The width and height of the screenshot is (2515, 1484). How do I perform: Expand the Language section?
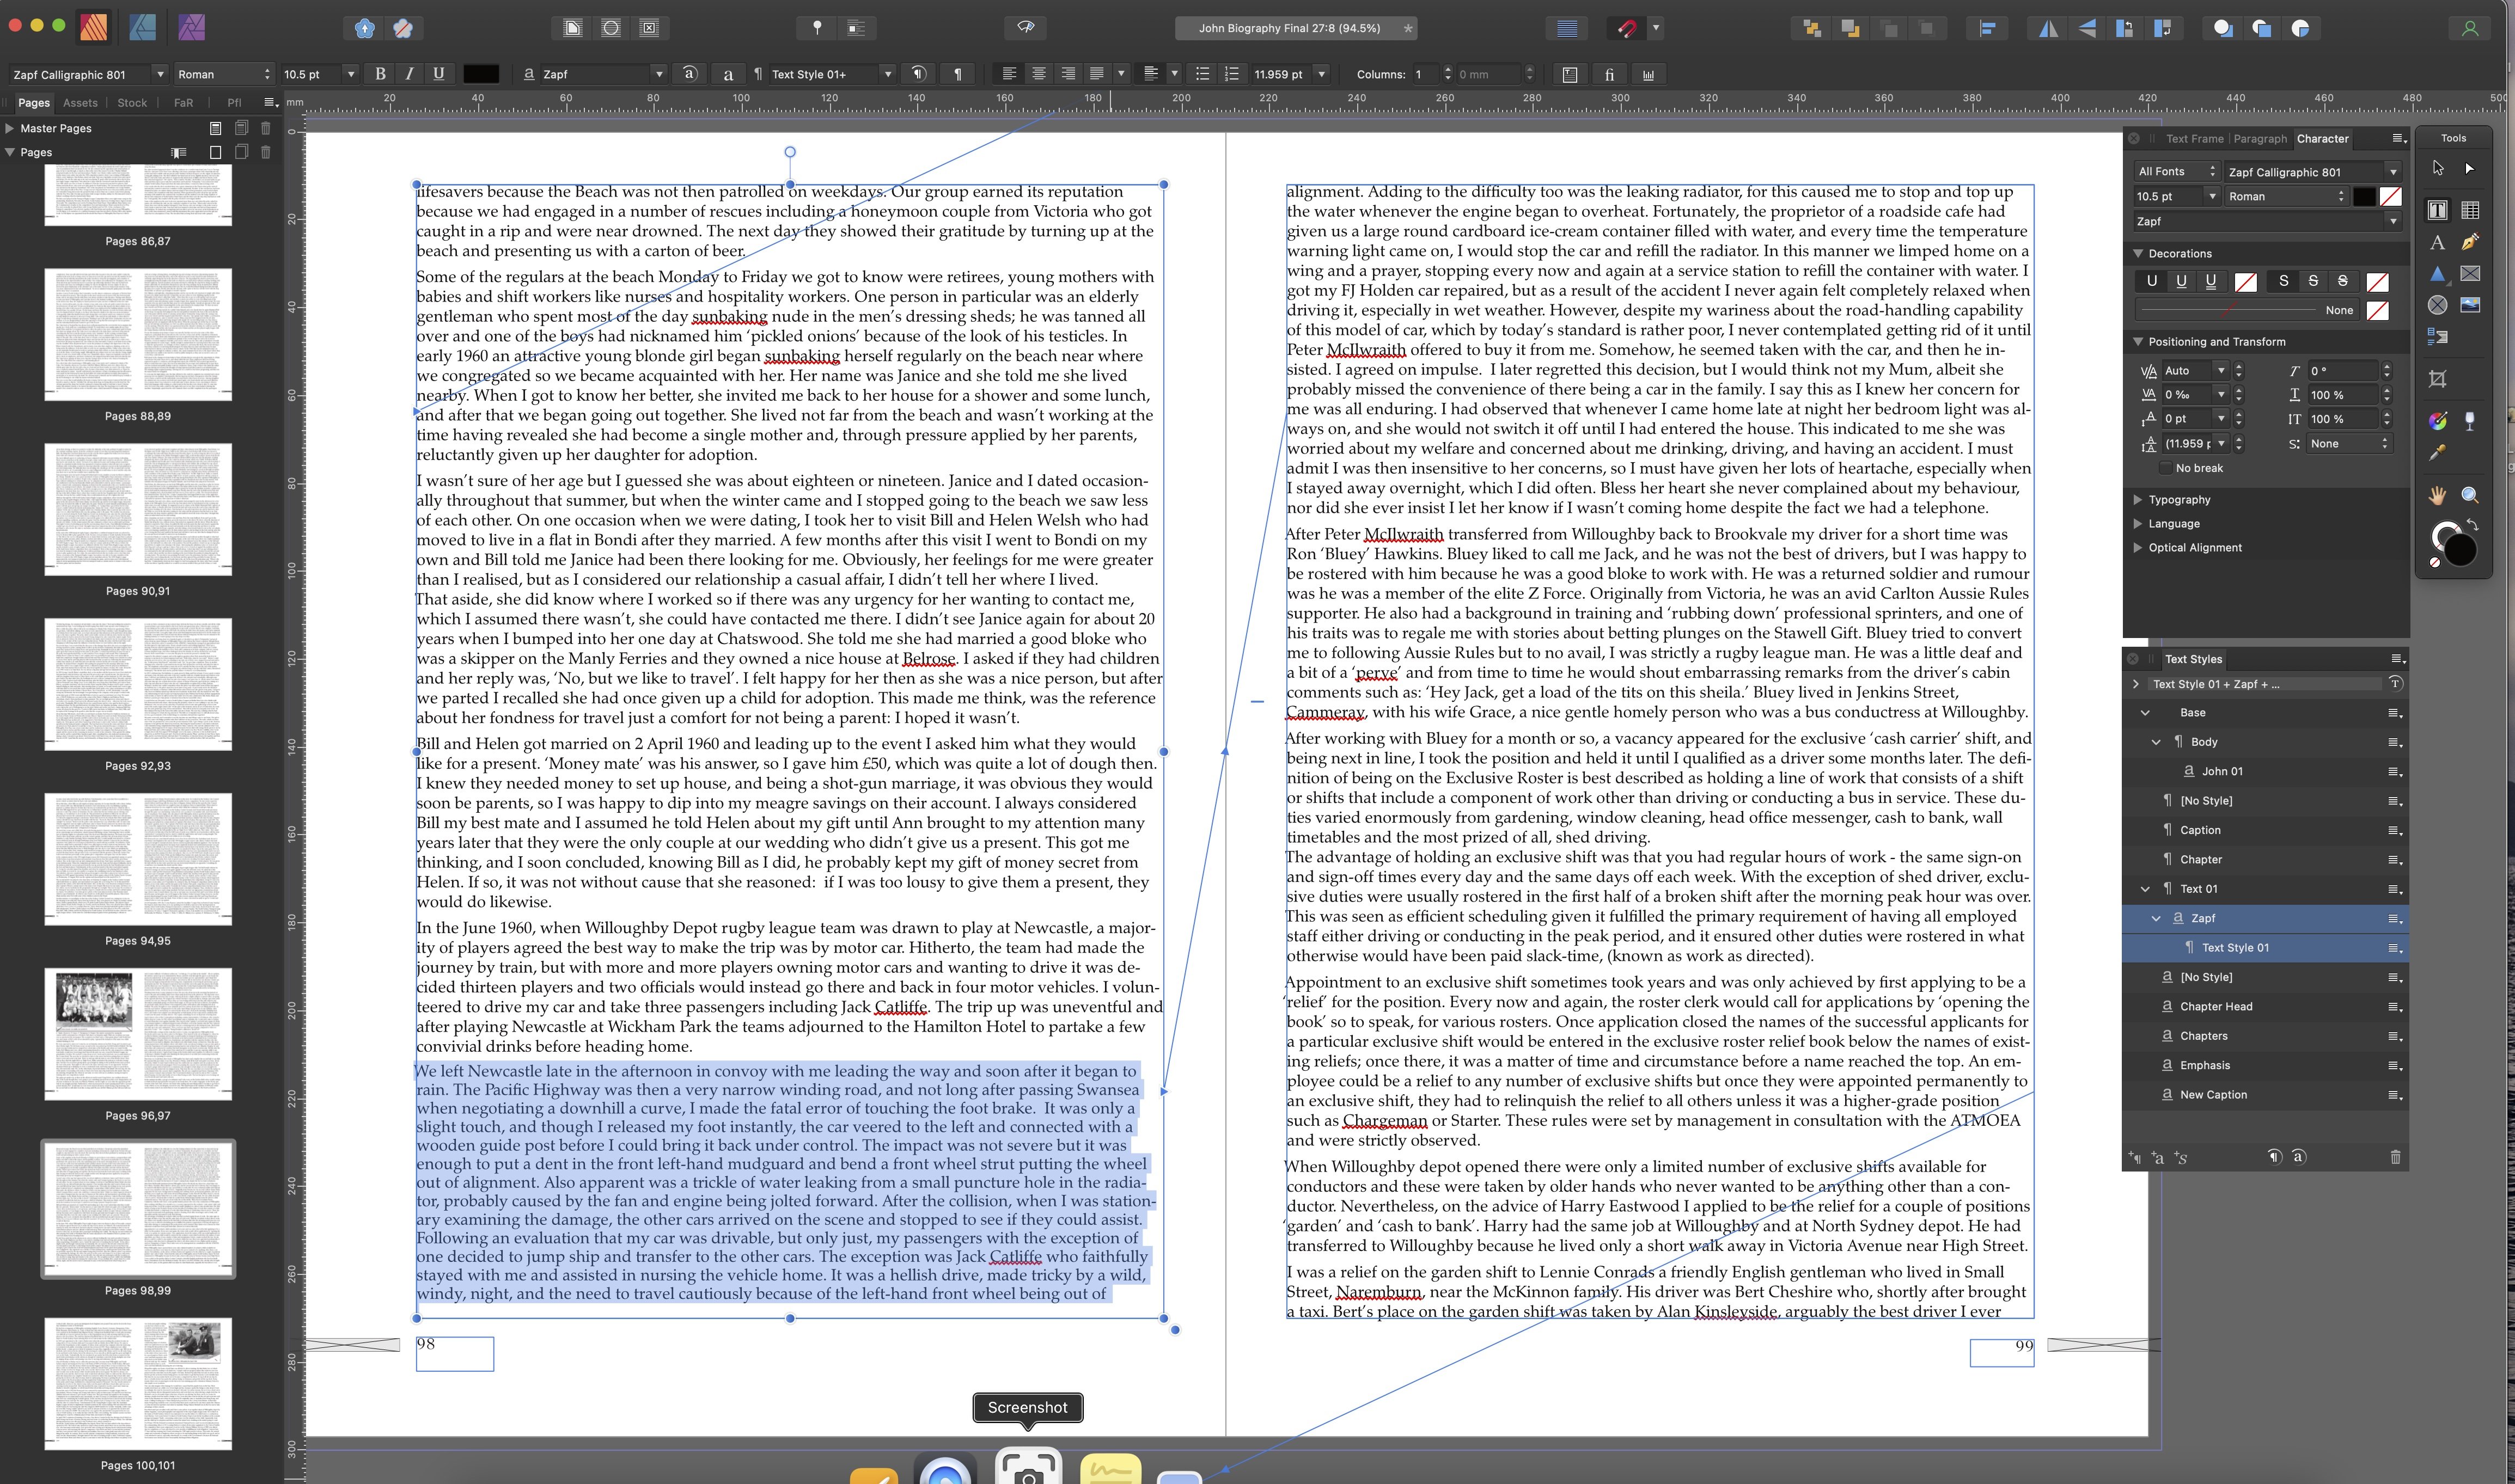pos(2138,523)
